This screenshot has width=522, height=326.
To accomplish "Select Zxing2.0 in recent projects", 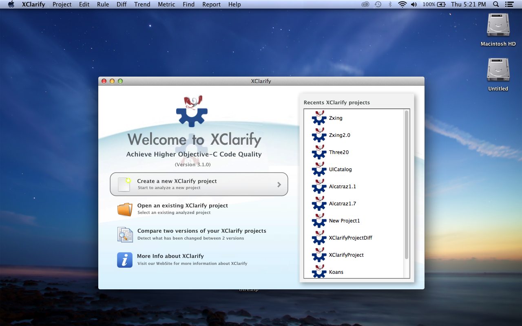I will [340, 135].
